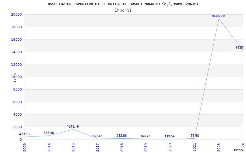This screenshot has height=153, width=246.
Task: Click the 'Anno' x-axis title
Action: 238,150
